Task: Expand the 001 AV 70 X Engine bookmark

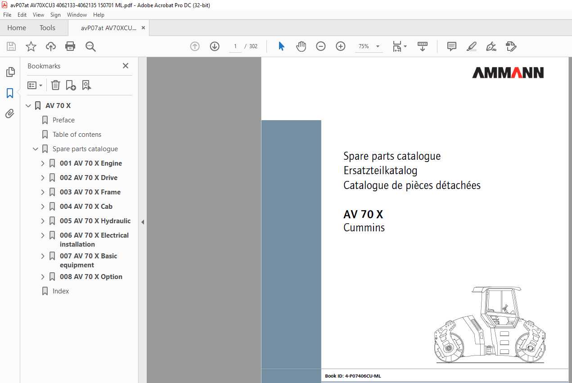Action: 43,163
